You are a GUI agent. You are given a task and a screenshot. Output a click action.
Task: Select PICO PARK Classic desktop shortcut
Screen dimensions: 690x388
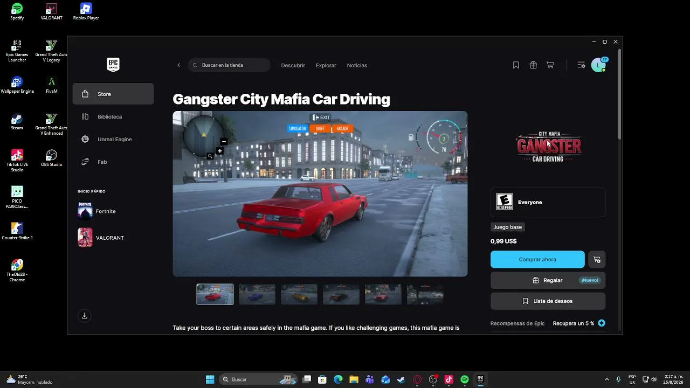click(x=17, y=197)
